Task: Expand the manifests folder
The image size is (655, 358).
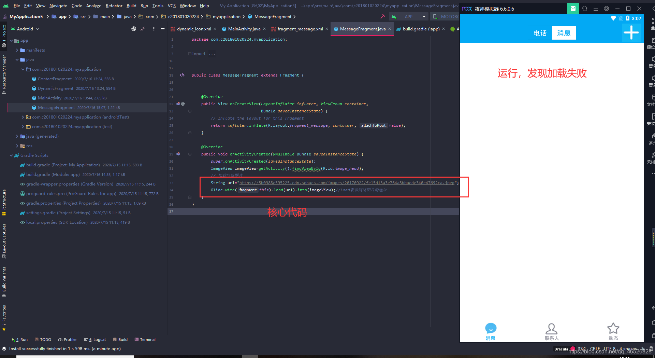Action: click(x=17, y=50)
